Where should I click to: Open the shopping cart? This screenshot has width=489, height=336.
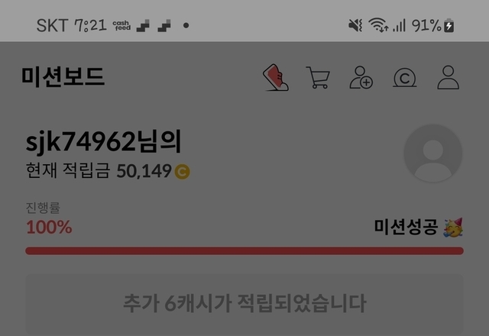coord(318,77)
